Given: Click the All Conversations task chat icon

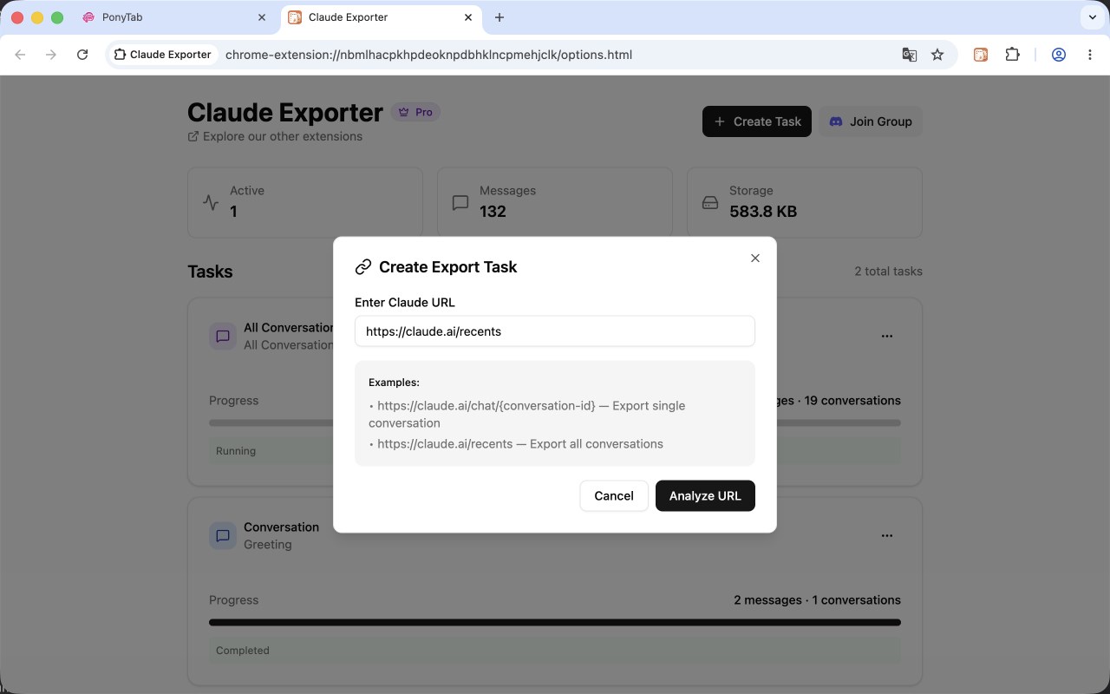Looking at the screenshot, I should (x=223, y=336).
